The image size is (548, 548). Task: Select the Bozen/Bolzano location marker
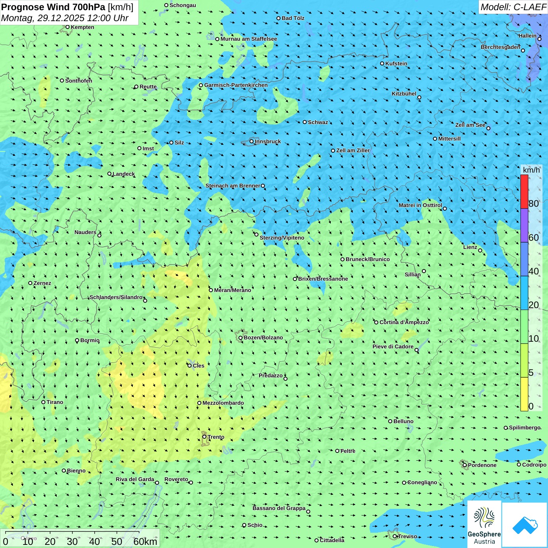click(x=241, y=338)
